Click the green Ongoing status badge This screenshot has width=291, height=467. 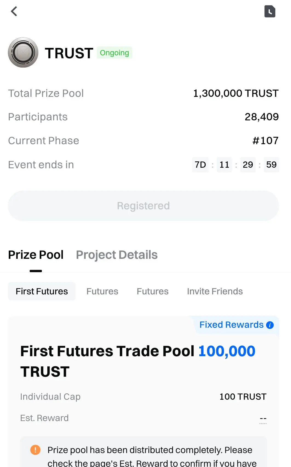[x=114, y=53]
